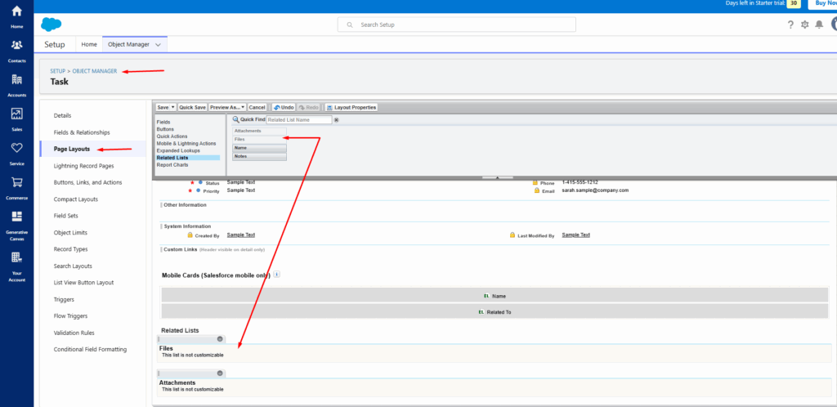
Task: Open Conditional Field Formatting
Action: point(90,350)
